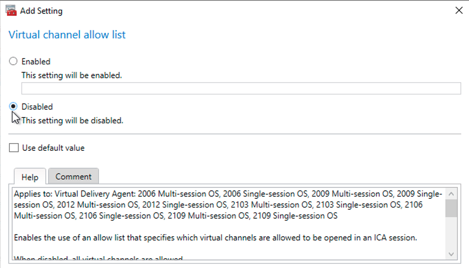The height and width of the screenshot is (268, 469).
Task: Select the Disabled radio button
Action: (x=14, y=106)
